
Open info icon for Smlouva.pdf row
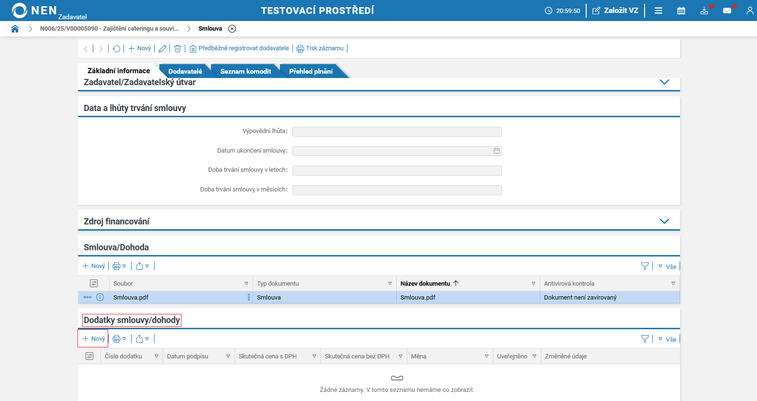point(100,297)
